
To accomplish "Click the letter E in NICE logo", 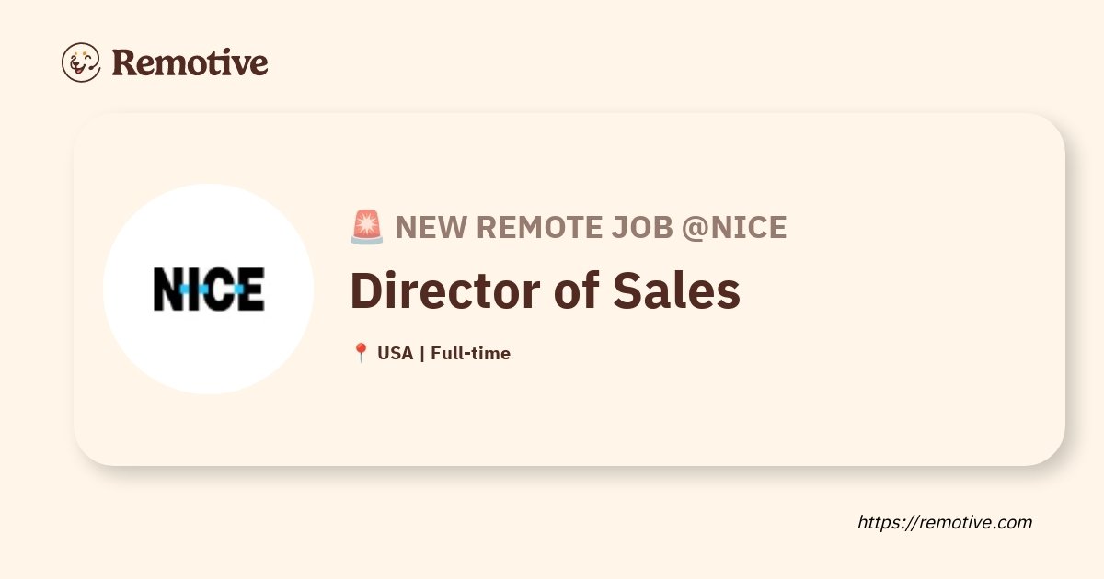I will click(249, 289).
